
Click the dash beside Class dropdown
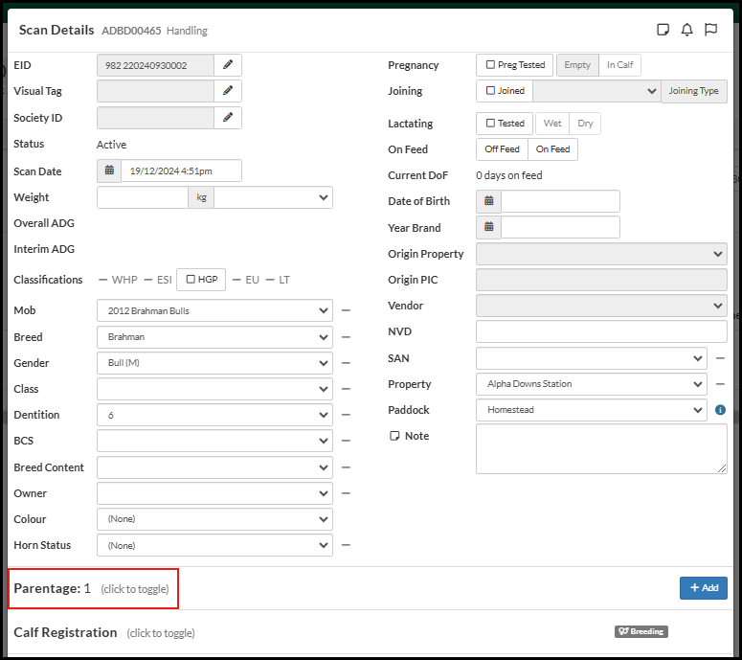click(346, 389)
